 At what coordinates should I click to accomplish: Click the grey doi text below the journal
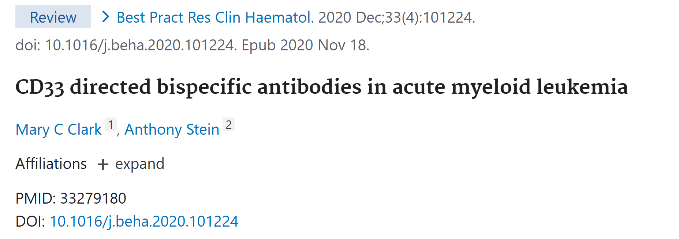[124, 45]
